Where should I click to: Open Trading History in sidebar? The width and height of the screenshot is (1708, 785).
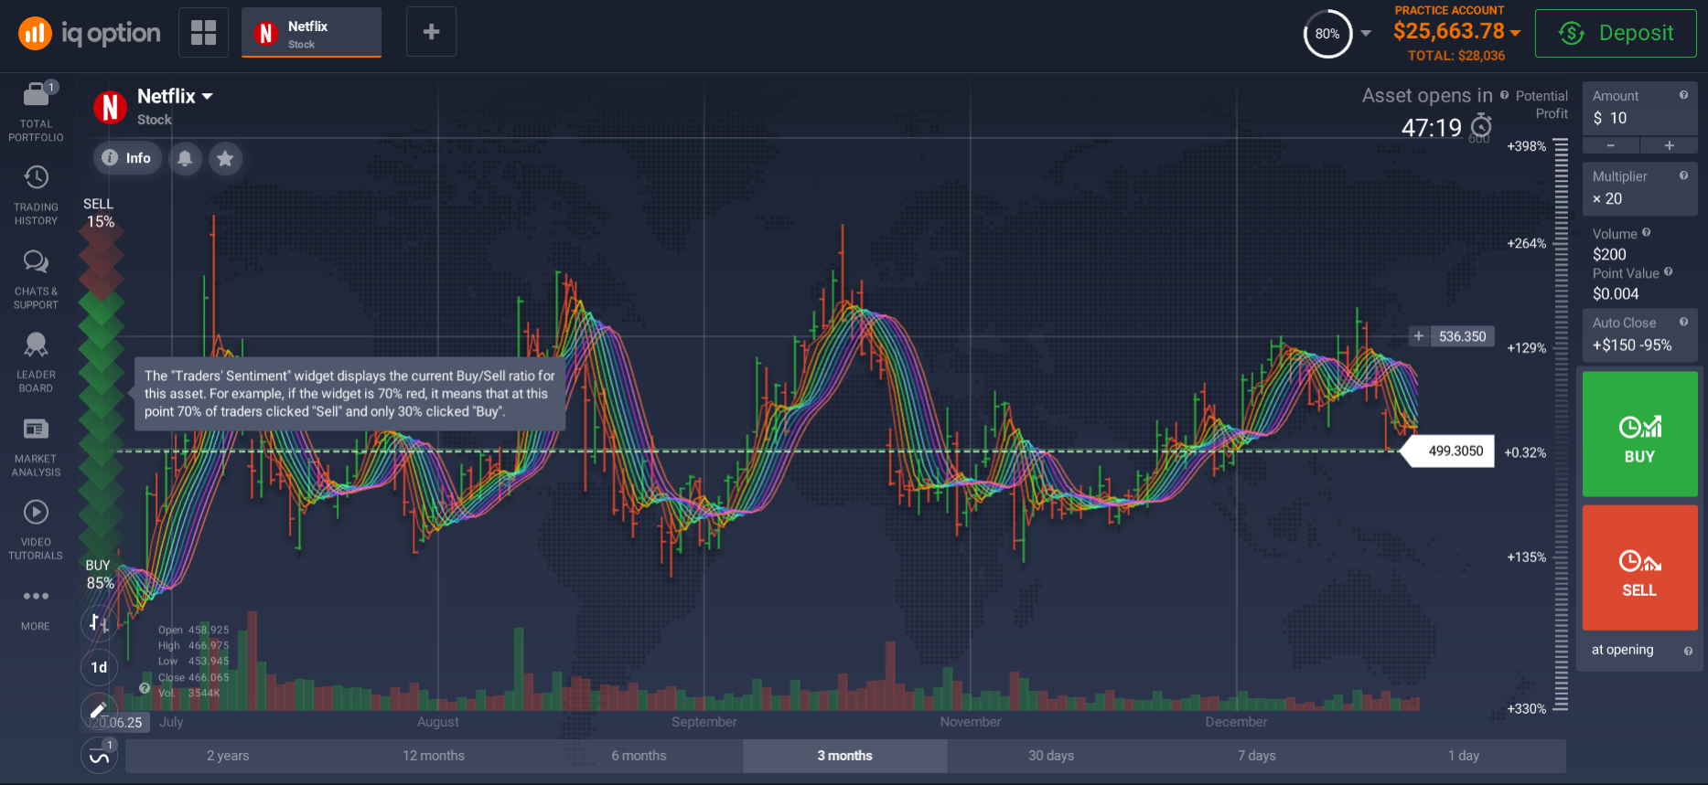[x=36, y=195]
